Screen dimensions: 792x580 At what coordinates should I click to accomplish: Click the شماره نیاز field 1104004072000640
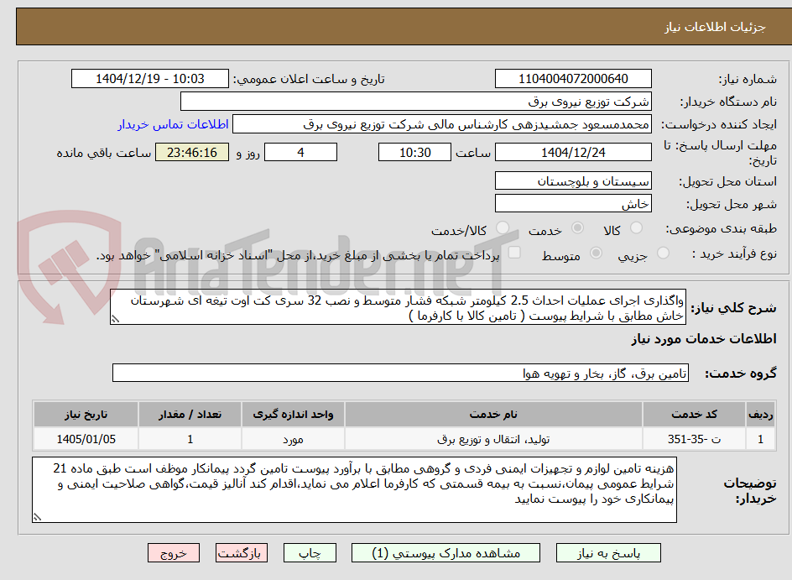click(573, 79)
